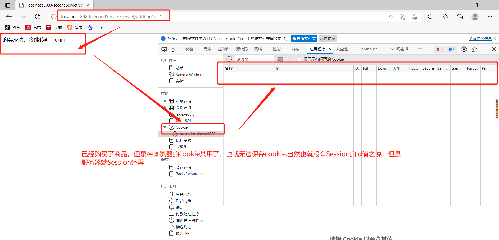Click the cookie 筛选器 filter field
Image resolution: width=499 pixels, height=240 pixels.
click(x=255, y=59)
